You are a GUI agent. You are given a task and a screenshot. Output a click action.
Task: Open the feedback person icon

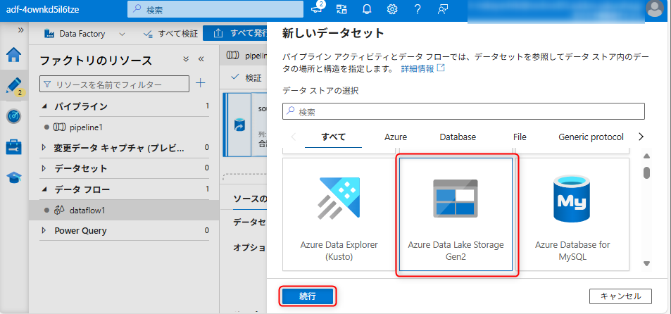[442, 9]
